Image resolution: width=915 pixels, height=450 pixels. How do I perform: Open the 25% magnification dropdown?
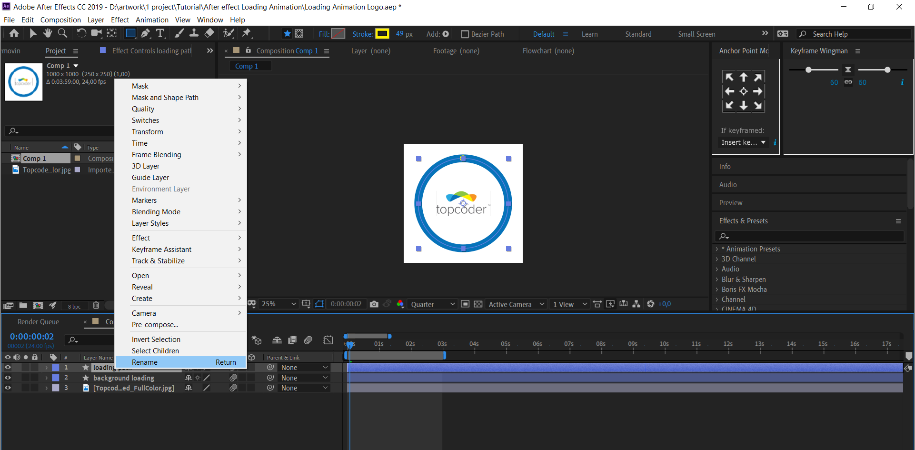(x=279, y=304)
